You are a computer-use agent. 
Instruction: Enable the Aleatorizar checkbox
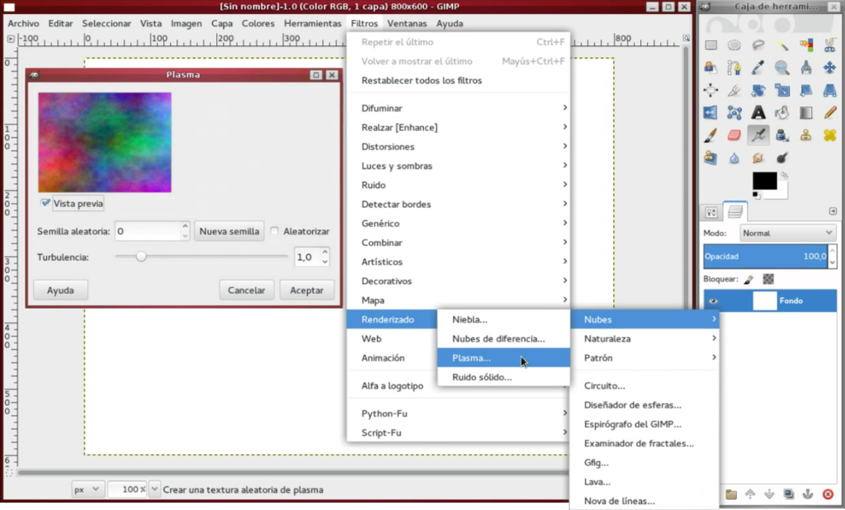[x=274, y=231]
